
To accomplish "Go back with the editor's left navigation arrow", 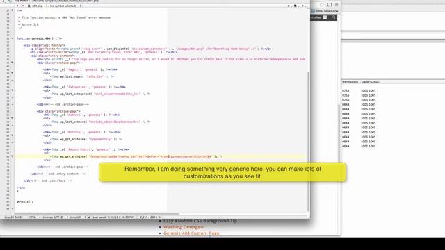I will (x=17, y=6).
